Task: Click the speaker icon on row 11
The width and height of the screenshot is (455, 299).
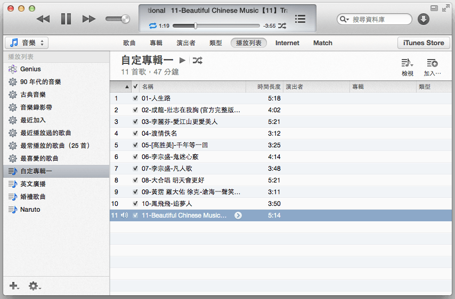Action: pyautogui.click(x=124, y=215)
